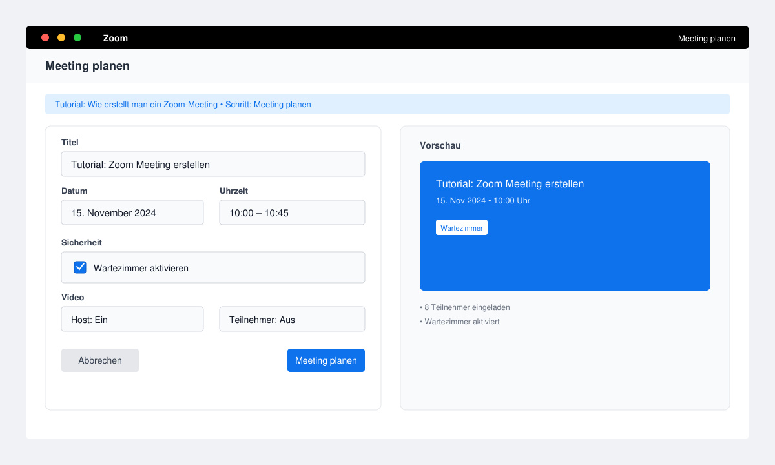Viewport: 775px width, 465px height.
Task: Click the Titel input field
Action: (213, 164)
